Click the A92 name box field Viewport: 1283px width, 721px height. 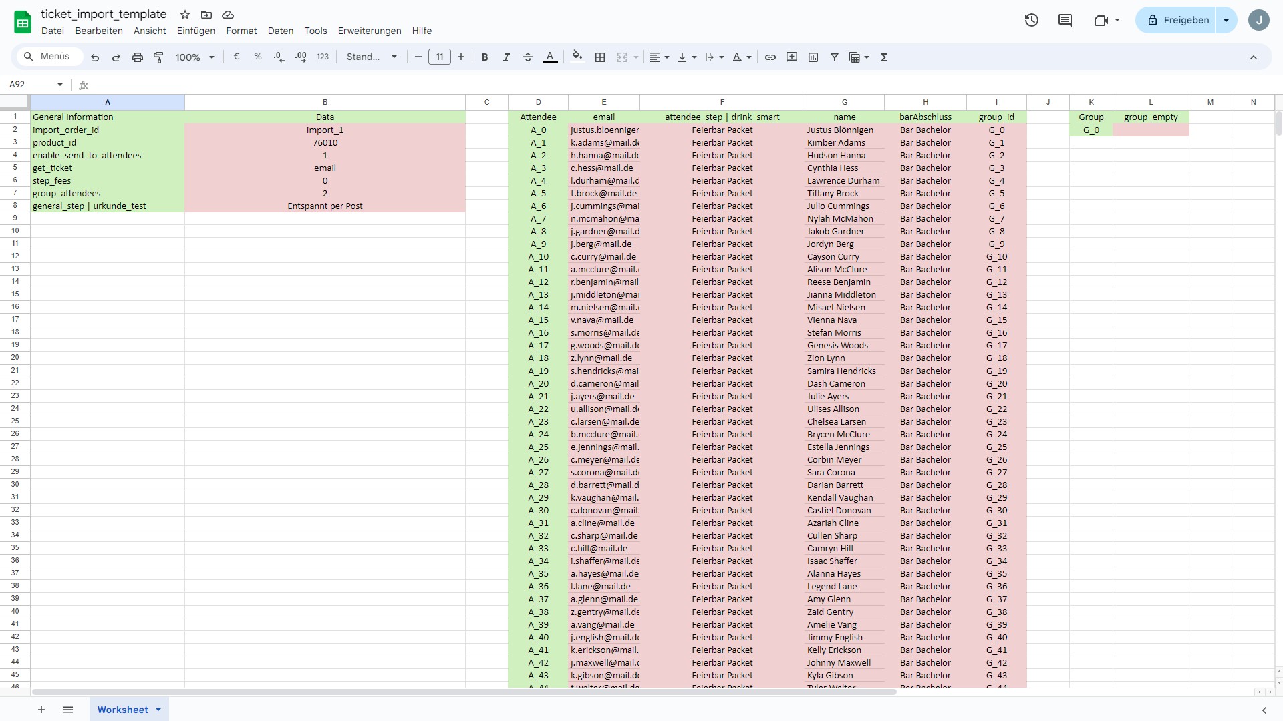[30, 85]
